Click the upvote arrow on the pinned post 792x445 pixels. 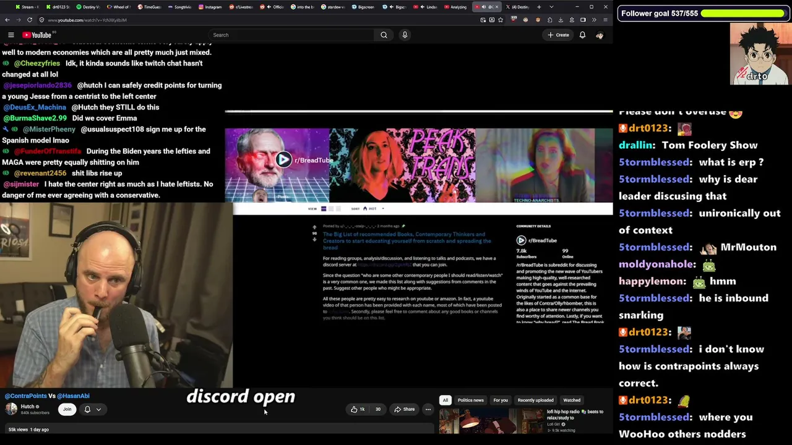[x=314, y=227]
